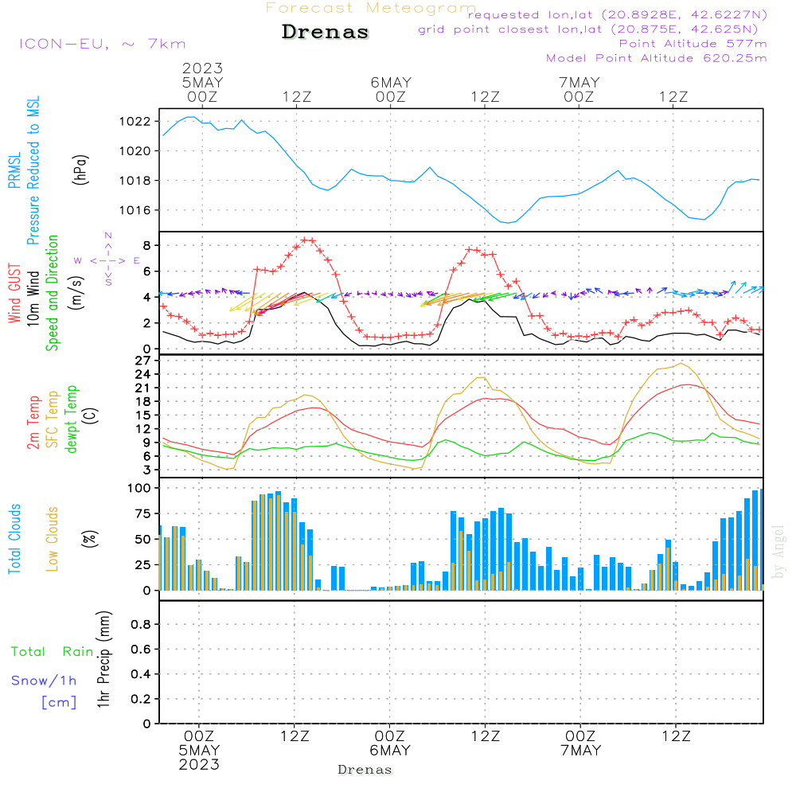Viewport: 796px width, 796px height.
Task: Select the ICON-EU ~7km model label
Action: pos(102,44)
